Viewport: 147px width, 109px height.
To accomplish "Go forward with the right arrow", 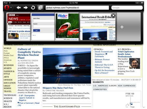I will (x=26, y=8).
